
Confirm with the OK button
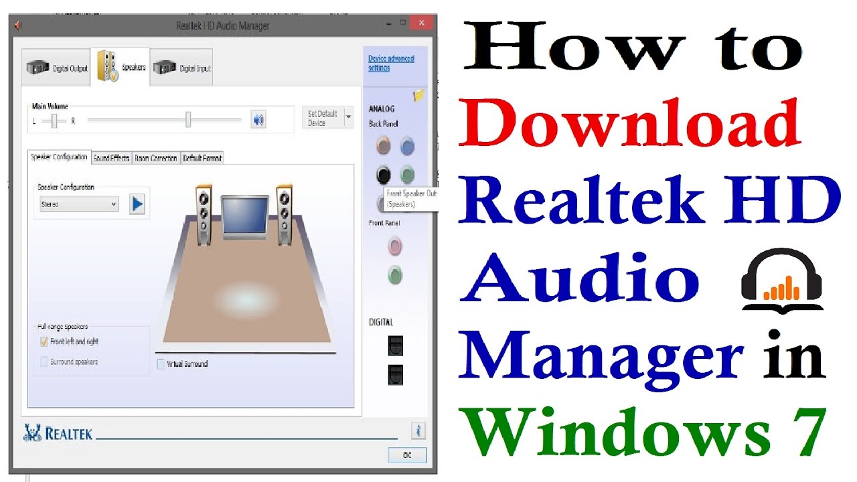pos(407,455)
